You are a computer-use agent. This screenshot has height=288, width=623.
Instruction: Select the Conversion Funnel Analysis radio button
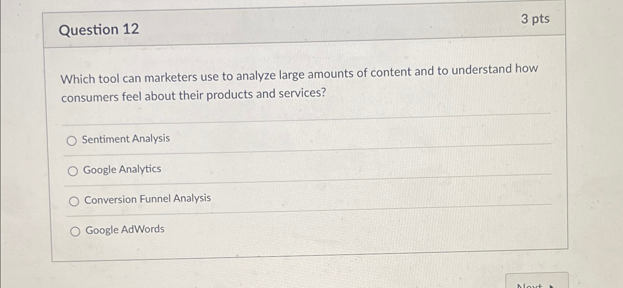[x=75, y=201]
